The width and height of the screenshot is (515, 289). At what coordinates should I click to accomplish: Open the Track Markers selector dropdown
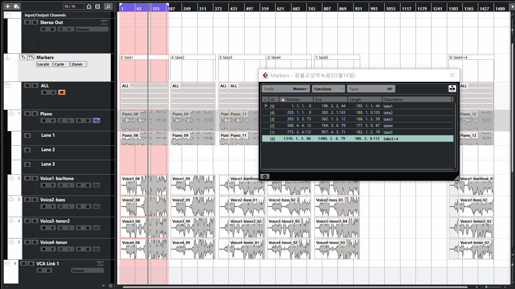(286, 89)
